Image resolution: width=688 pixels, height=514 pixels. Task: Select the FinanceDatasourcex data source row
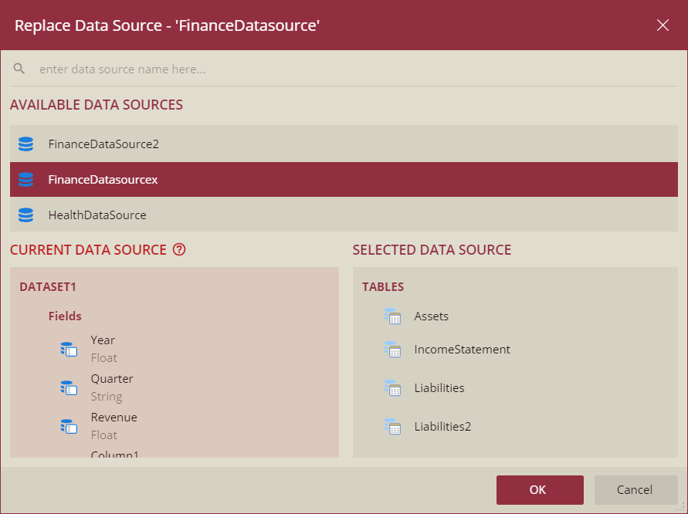click(x=344, y=179)
